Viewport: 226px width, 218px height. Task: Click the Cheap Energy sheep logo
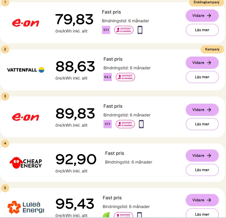26,162
